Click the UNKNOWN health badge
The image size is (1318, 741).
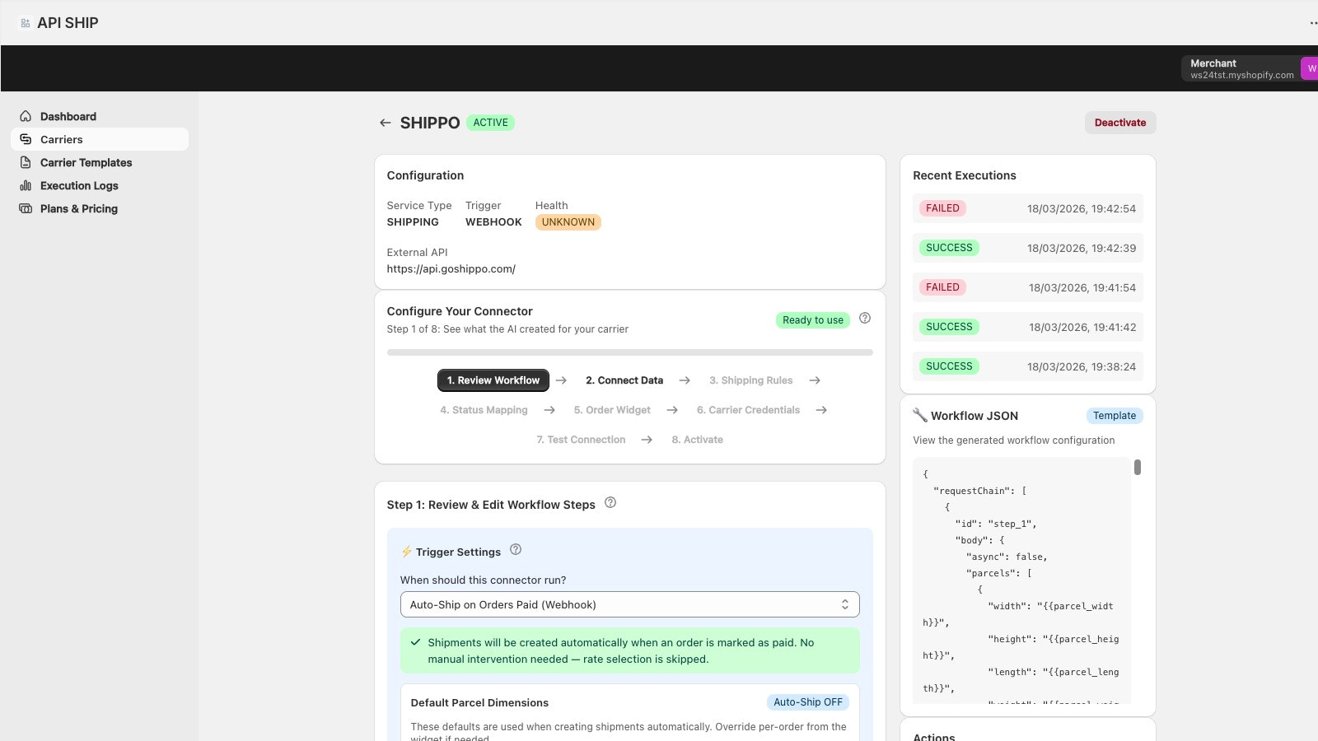568,222
